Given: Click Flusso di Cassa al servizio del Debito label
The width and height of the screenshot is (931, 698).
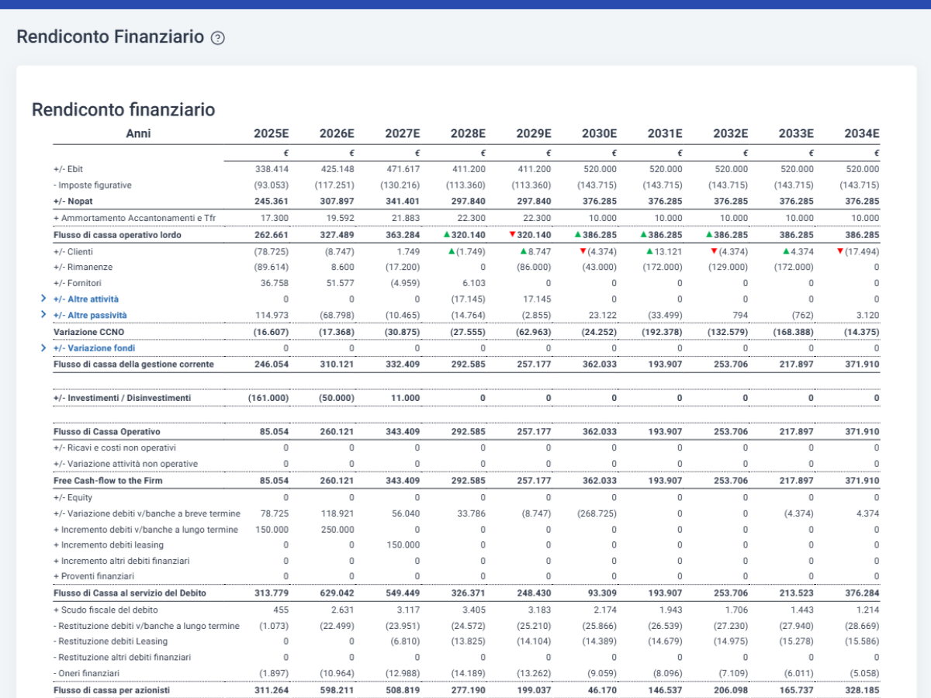Looking at the screenshot, I should [x=130, y=593].
